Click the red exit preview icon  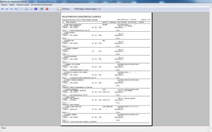(x=47, y=9)
